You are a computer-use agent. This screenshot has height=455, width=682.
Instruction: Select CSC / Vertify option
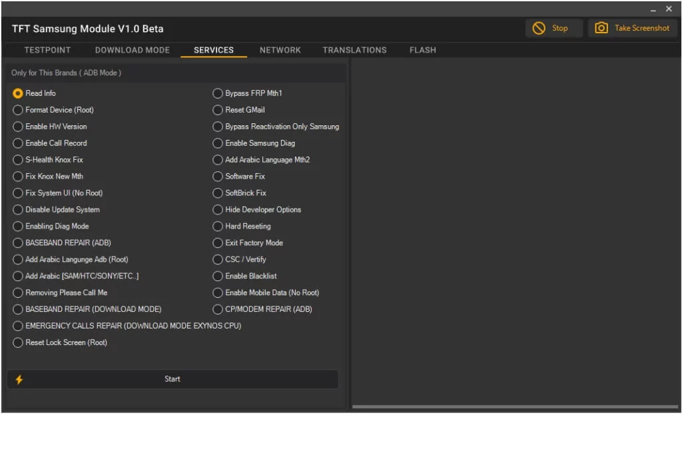239,259
